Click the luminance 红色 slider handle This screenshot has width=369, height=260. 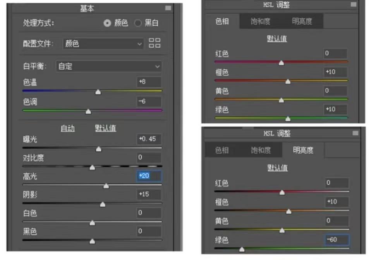pos(282,192)
